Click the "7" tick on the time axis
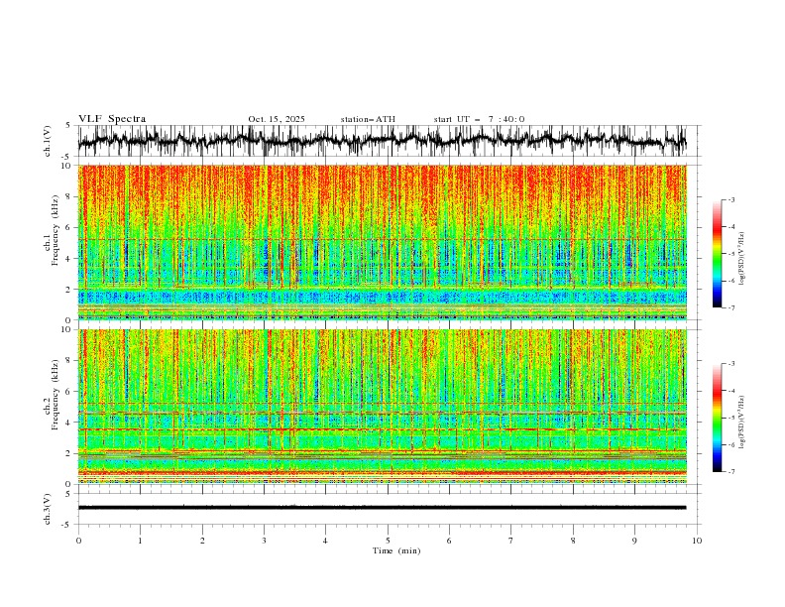The image size is (785, 607). tap(511, 541)
